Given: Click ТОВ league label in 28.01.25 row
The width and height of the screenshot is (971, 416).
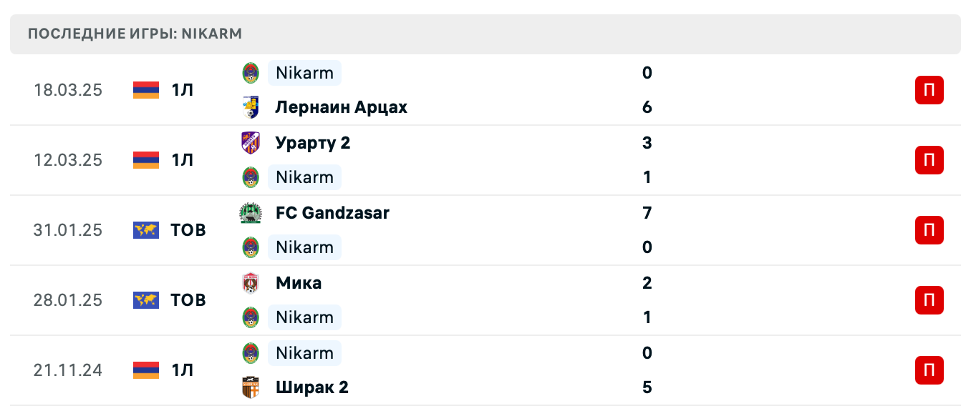Looking at the screenshot, I should 188,300.
